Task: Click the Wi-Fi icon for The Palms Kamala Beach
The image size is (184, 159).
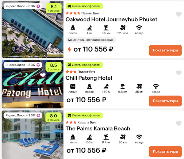Action: point(139,137)
